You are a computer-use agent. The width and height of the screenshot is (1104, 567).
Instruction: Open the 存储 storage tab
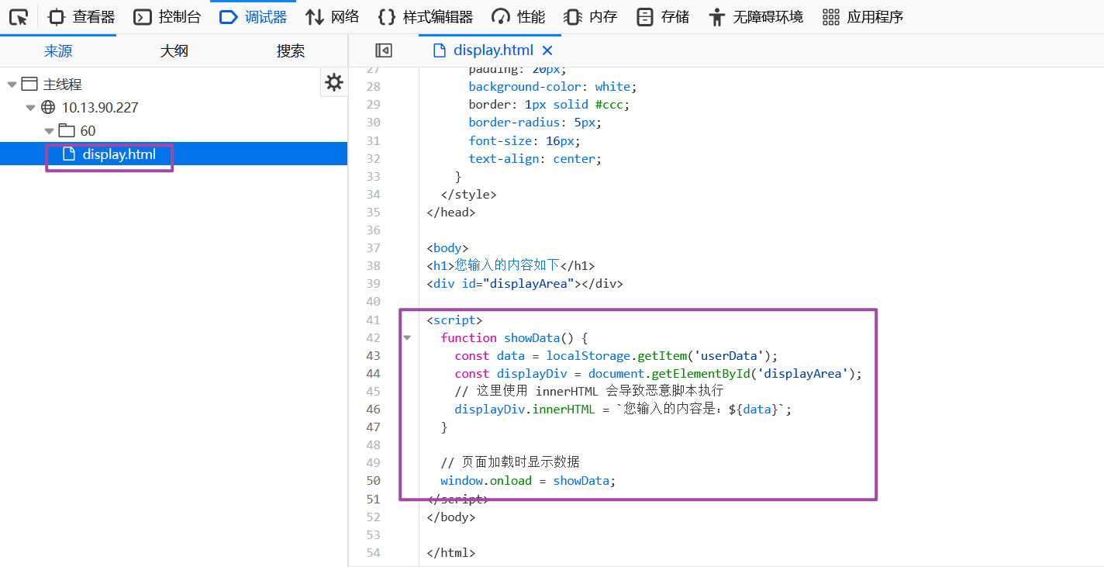point(663,17)
